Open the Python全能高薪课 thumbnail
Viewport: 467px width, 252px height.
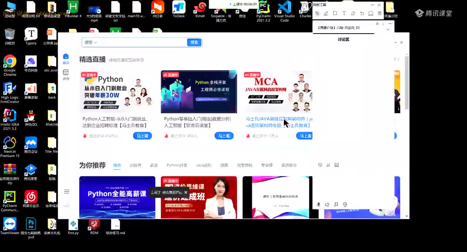pyautogui.click(x=117, y=197)
